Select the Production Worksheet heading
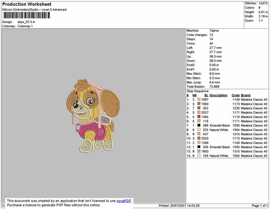The image size is (270, 209). coord(27,4)
